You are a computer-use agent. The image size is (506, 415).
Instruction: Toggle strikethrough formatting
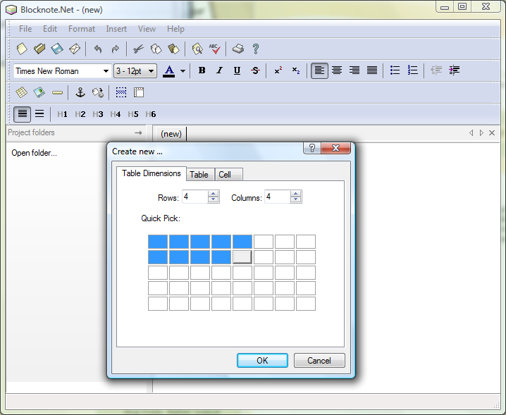(x=255, y=70)
